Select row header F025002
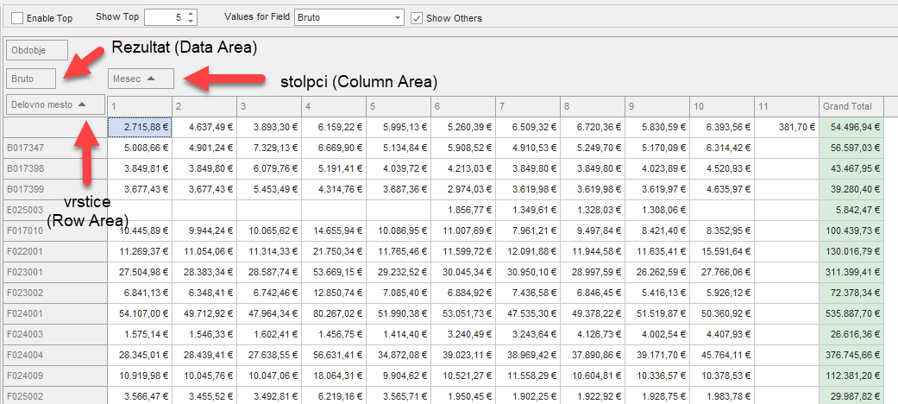 (x=55, y=395)
